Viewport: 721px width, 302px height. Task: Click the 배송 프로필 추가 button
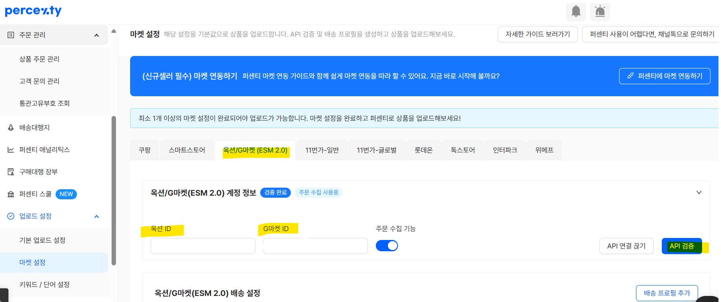(x=667, y=293)
